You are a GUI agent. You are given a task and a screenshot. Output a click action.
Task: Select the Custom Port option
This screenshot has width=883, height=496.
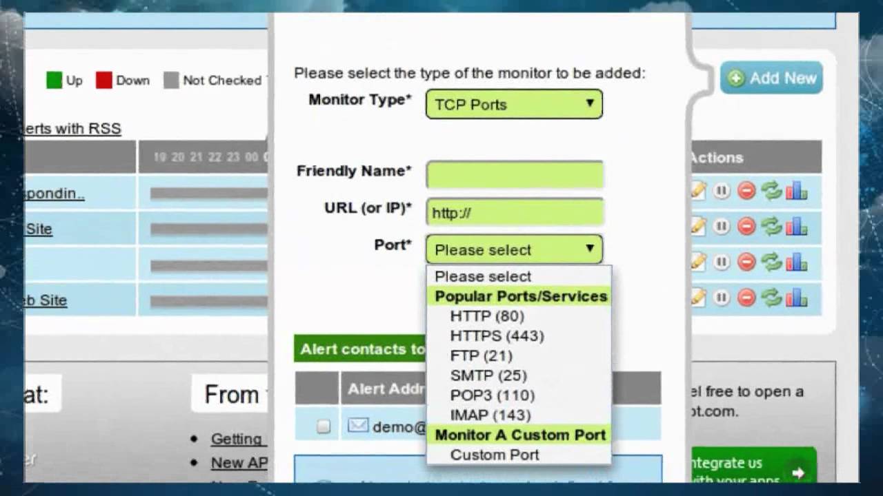495,455
